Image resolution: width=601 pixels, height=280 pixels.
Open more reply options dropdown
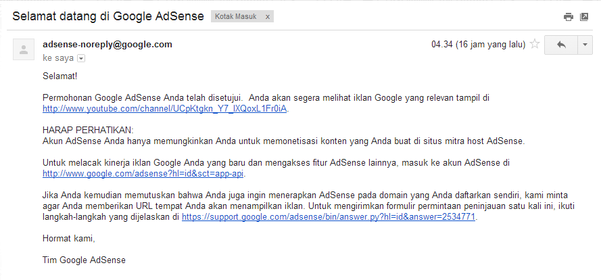pyautogui.click(x=585, y=45)
